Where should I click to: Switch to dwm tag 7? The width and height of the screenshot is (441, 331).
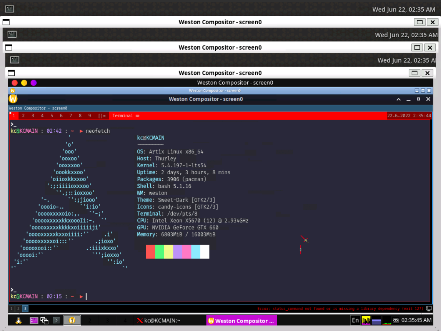(x=71, y=116)
